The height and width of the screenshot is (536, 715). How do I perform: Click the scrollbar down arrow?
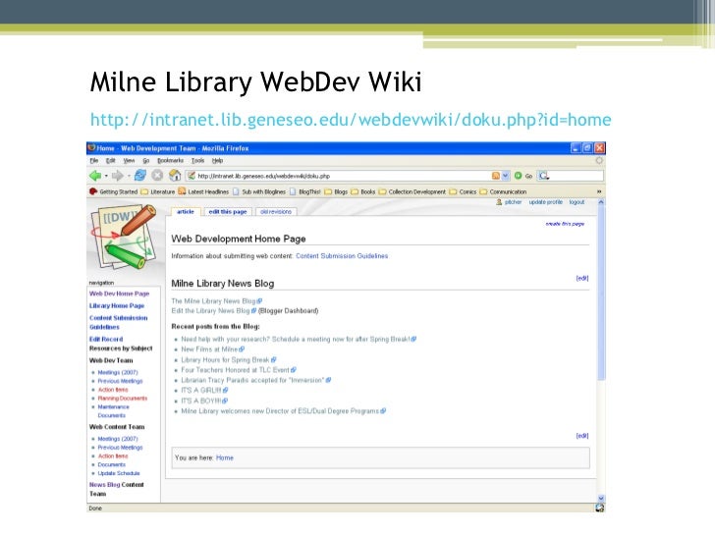[601, 498]
